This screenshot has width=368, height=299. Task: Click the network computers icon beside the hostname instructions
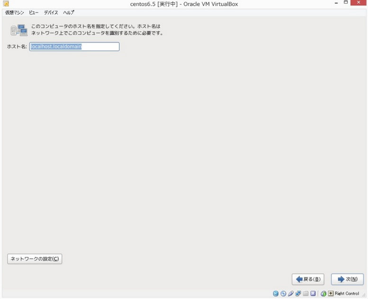(x=19, y=30)
